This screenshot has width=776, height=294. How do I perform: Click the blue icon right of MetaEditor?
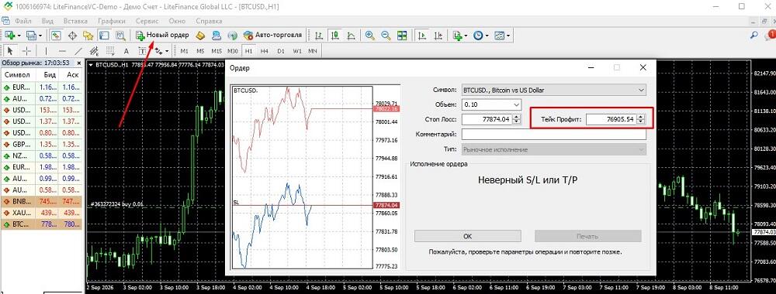(x=217, y=36)
